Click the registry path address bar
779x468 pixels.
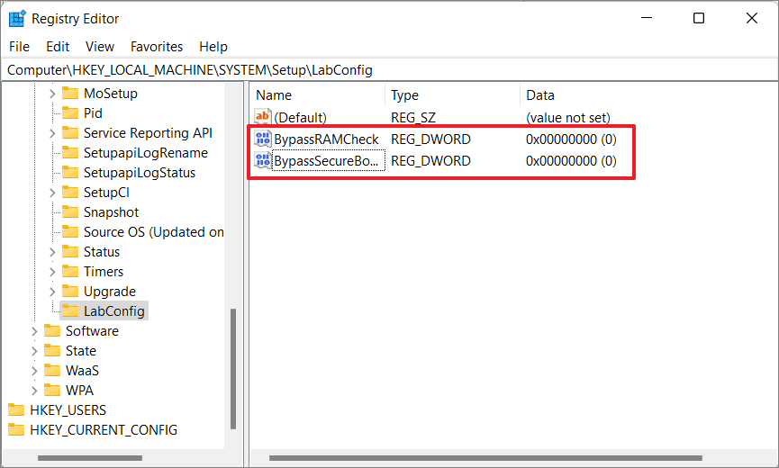[x=389, y=70]
